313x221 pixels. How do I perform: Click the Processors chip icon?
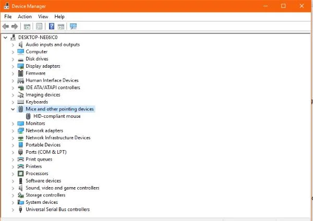20,174
